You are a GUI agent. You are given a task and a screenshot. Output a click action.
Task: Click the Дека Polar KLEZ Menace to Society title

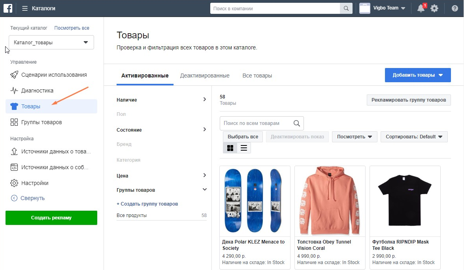(253, 245)
